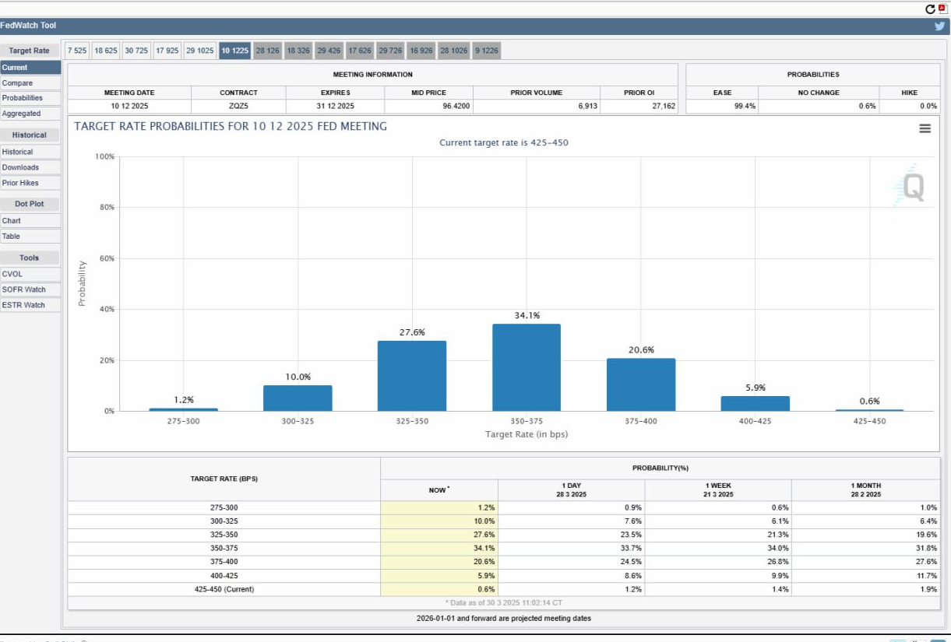Click the HIKE probability 0.0%
Image resolution: width=951 pixels, height=642 pixels.
(x=928, y=106)
